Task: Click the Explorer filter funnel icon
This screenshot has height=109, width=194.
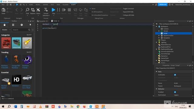Action: coord(157,24)
